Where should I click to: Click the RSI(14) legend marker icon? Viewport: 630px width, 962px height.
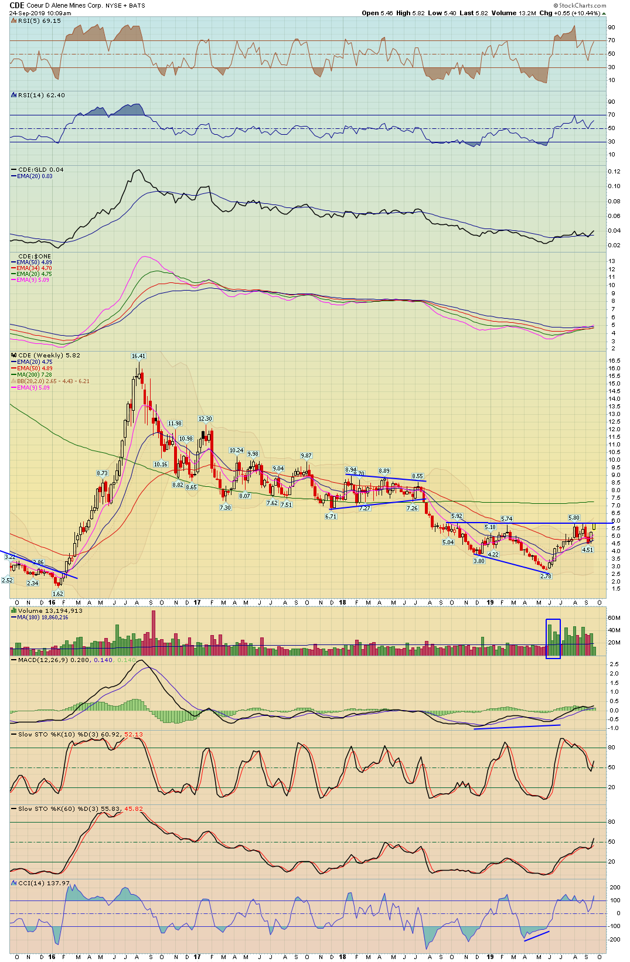(x=14, y=95)
